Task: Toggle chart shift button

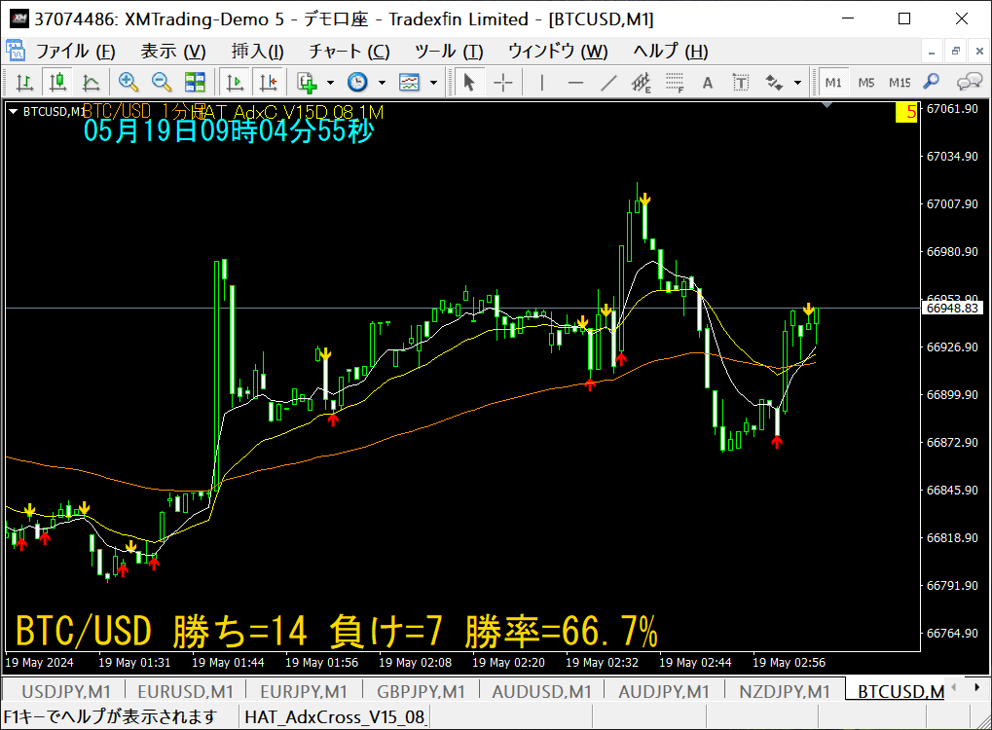Action: tap(269, 82)
